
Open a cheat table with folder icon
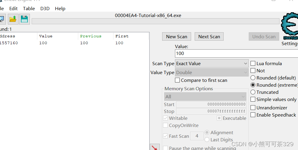(13, 19)
